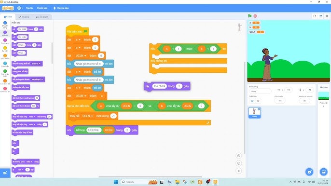This screenshot has width=331, height=186.
Task: Switch to small stage layout
Action: (x=315, y=16)
